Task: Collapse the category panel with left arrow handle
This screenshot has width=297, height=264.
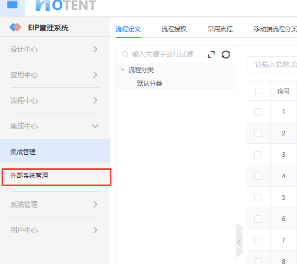Action: pyautogui.click(x=239, y=242)
